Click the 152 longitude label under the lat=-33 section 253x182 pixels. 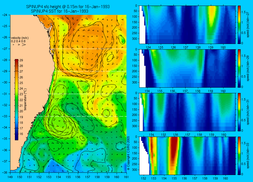point(143,178)
